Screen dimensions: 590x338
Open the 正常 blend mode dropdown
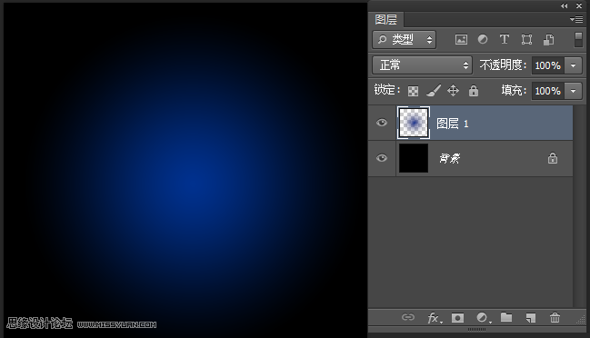pyautogui.click(x=422, y=65)
